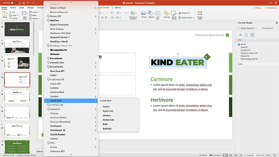
Task: Enable the Pattern fill option
Action: pyautogui.click(x=239, y=56)
